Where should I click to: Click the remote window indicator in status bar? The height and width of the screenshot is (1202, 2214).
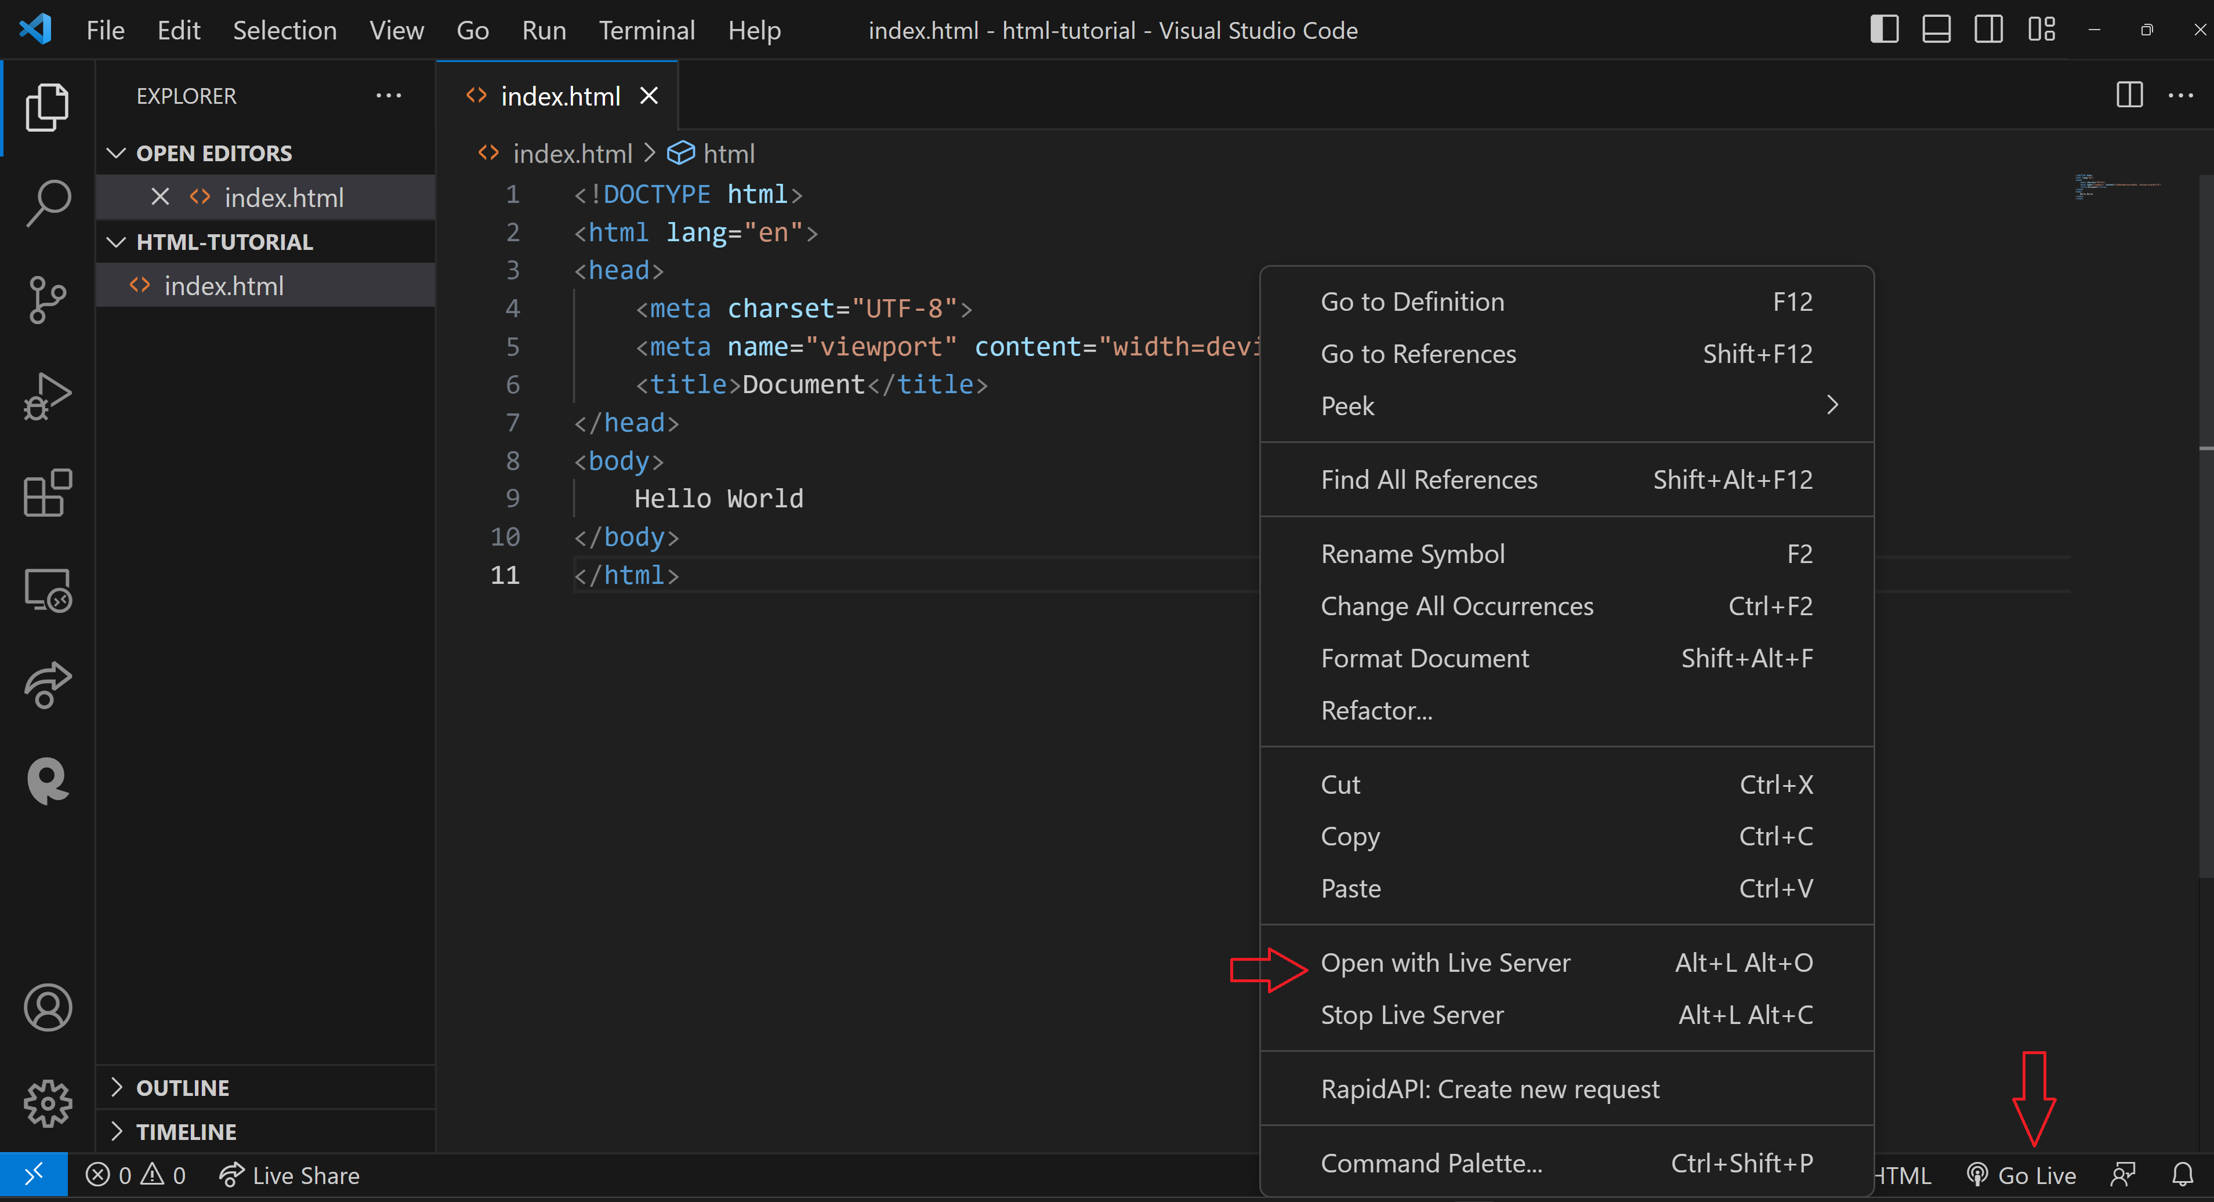point(34,1175)
